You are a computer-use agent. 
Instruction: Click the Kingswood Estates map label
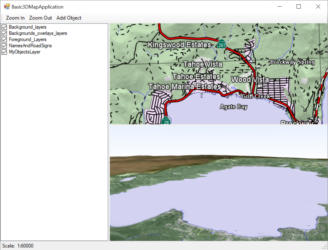179,45
